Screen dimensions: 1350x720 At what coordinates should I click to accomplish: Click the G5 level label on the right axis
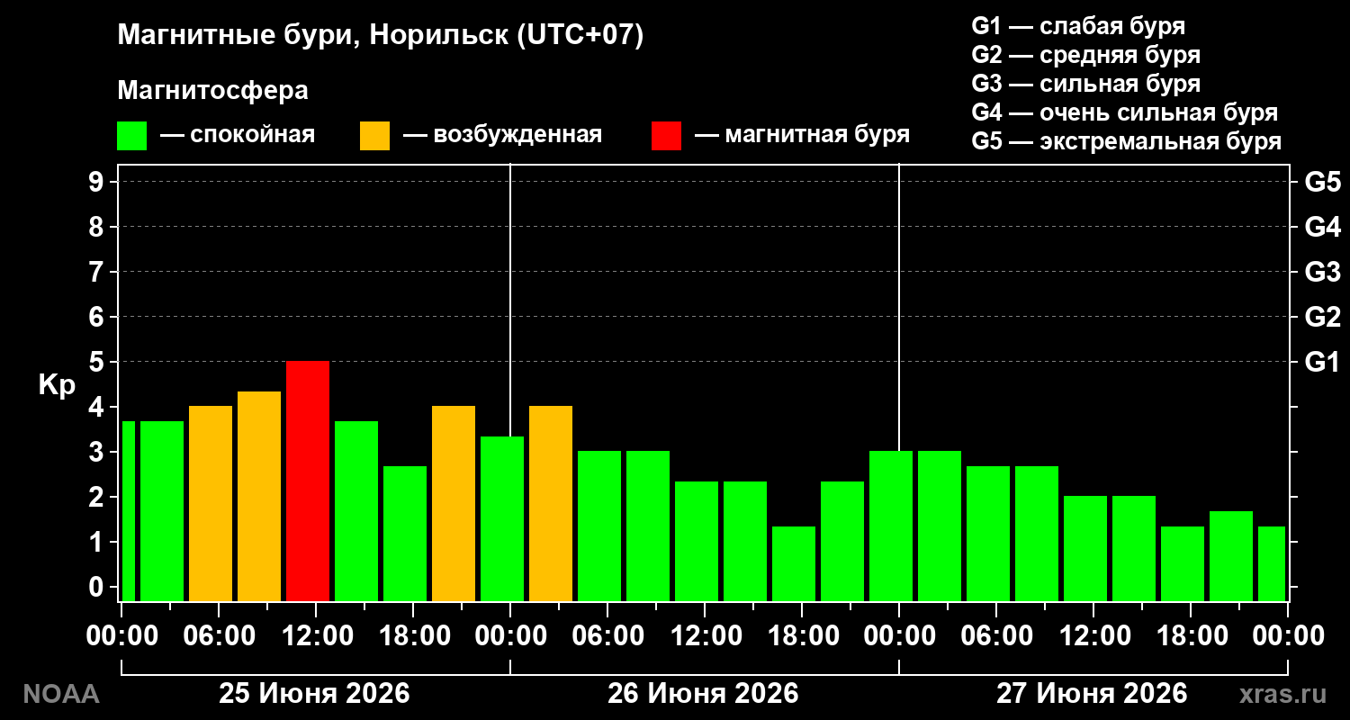(x=1322, y=182)
